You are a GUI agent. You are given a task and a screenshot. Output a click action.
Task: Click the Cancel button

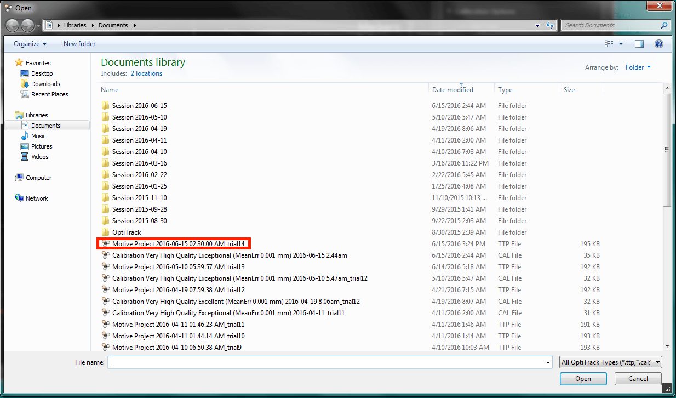(638, 379)
